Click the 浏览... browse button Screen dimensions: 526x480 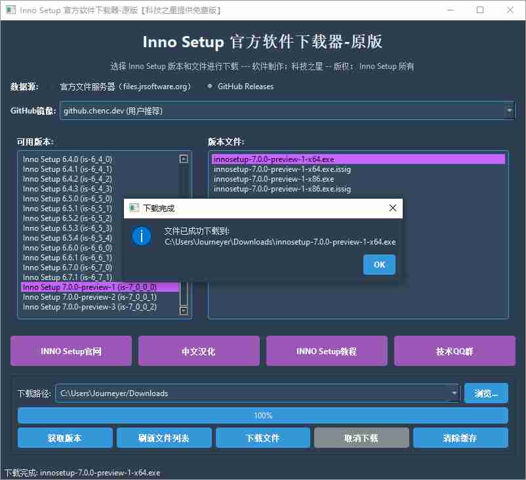[486, 393]
